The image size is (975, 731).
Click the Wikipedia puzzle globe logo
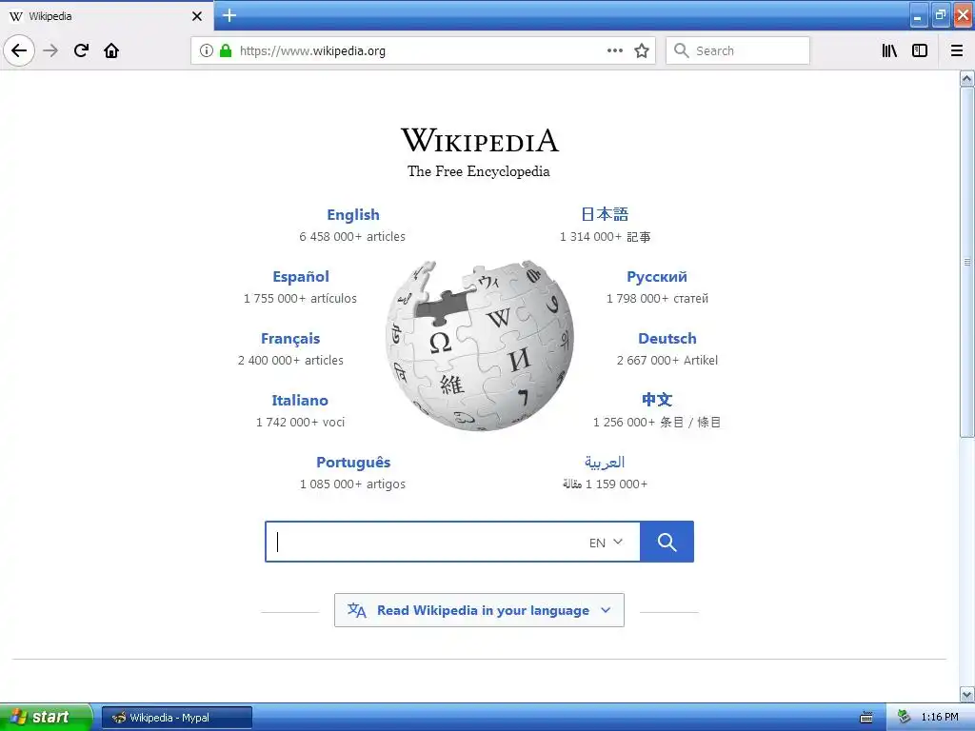coord(480,346)
